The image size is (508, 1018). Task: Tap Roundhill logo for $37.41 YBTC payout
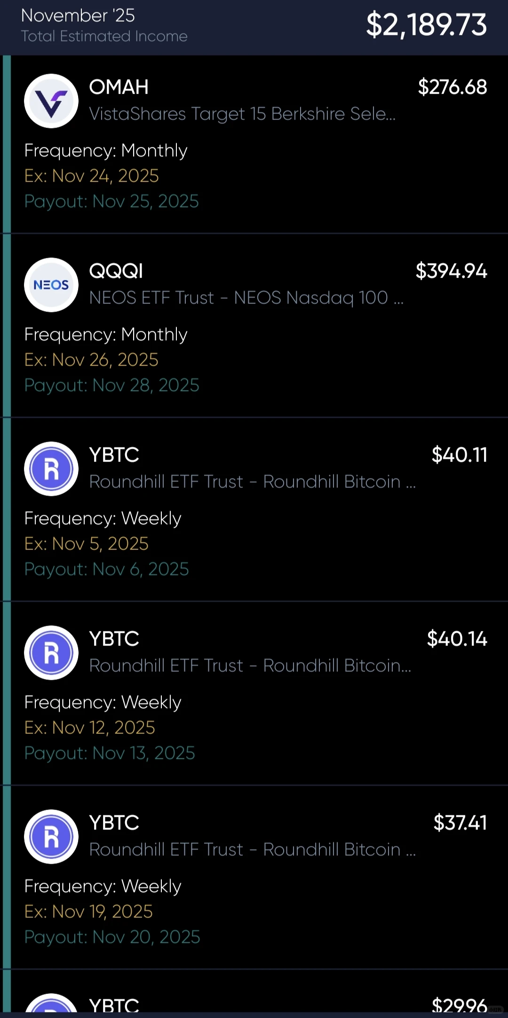click(x=51, y=836)
